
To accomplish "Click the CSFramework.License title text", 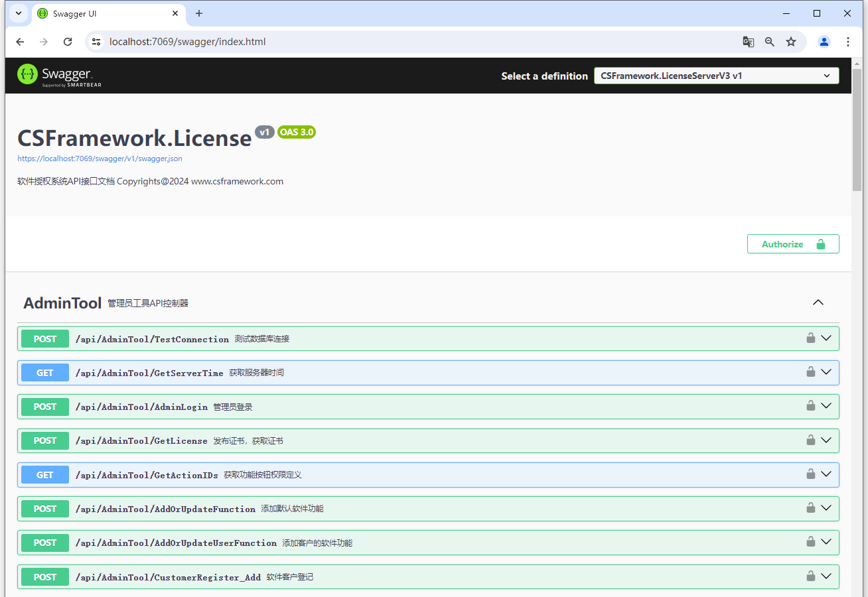I will (x=135, y=137).
